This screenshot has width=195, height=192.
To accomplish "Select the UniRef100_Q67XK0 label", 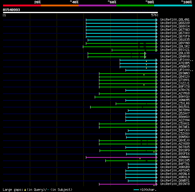I will click(x=175, y=33).
